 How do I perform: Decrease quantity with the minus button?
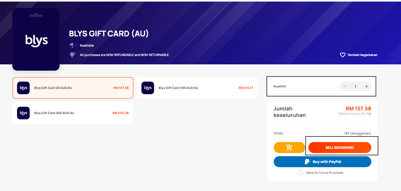tap(345, 86)
